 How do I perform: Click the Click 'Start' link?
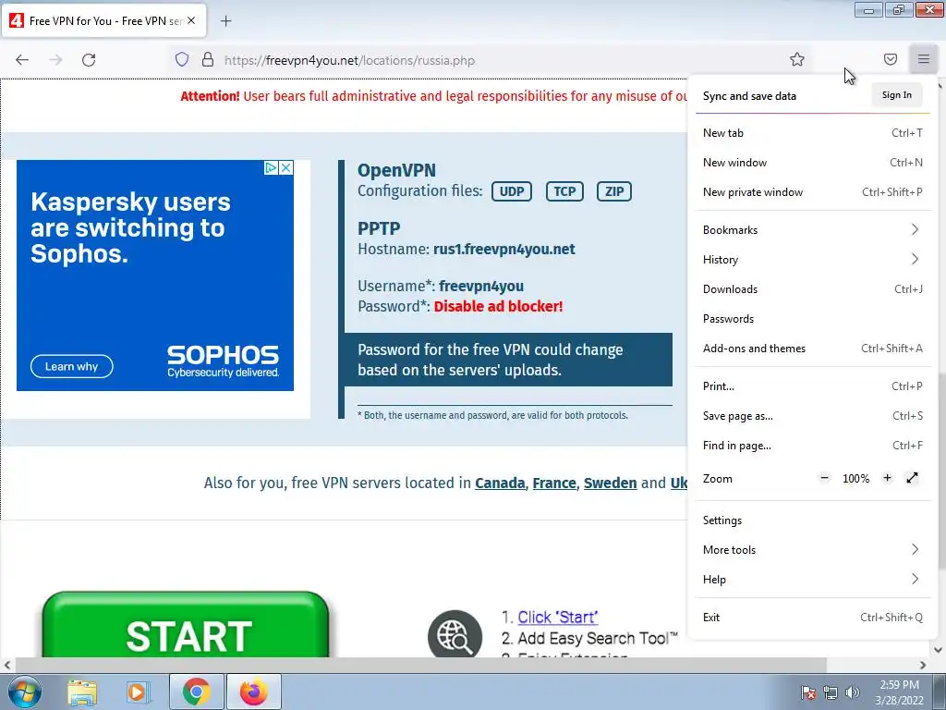557,617
